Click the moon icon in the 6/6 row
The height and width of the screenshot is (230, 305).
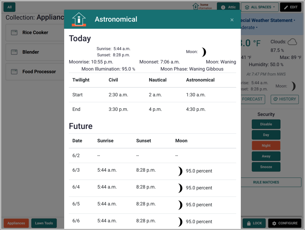point(180,222)
